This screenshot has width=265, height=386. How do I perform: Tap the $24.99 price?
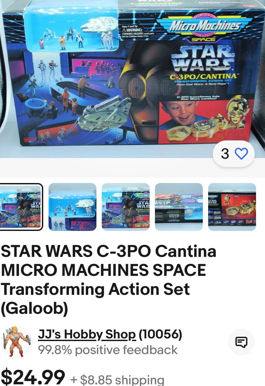[33, 377]
